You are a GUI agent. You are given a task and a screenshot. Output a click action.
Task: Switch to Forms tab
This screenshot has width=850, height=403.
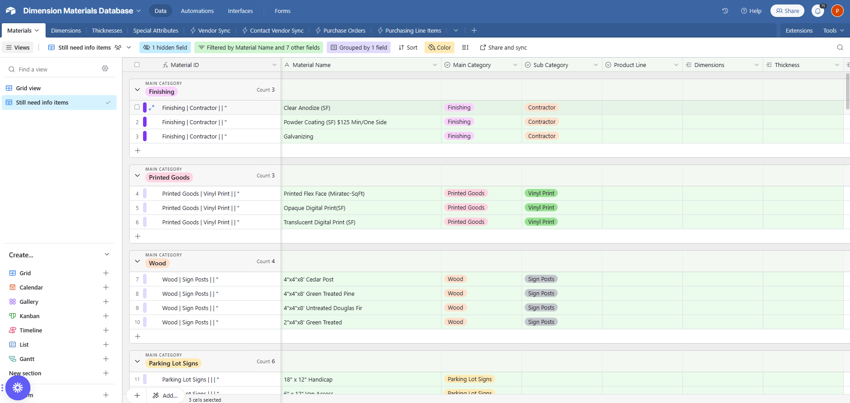(x=282, y=11)
